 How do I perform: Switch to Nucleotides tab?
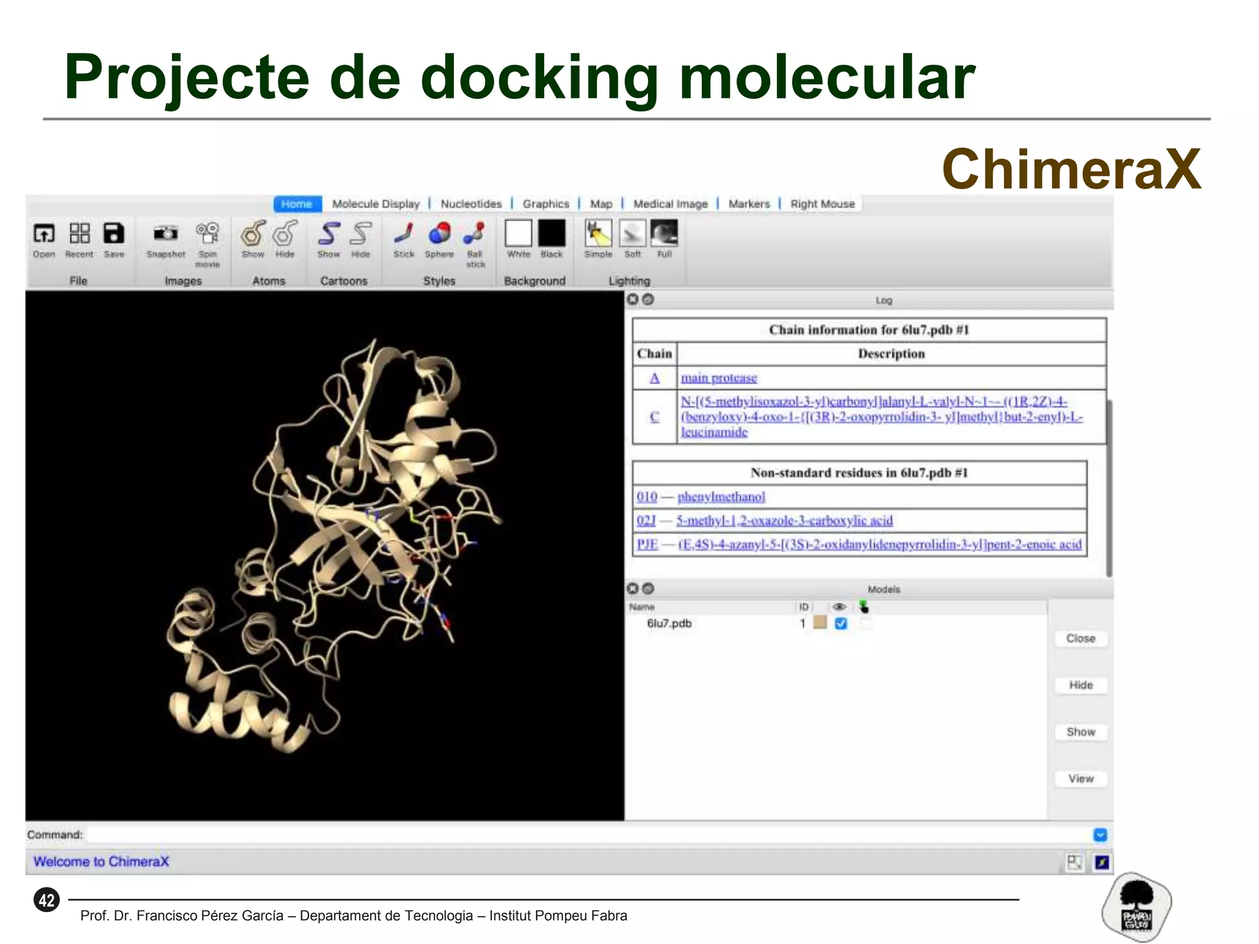point(471,204)
